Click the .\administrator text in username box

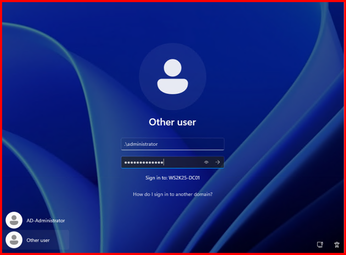click(x=141, y=144)
